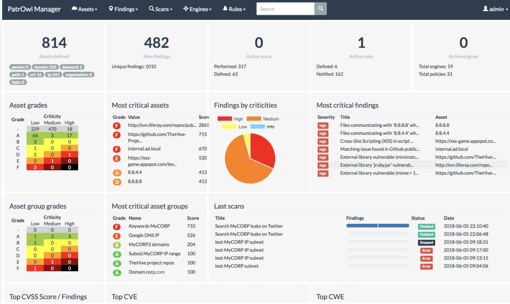
Task: Open the Assets dropdown menu
Action: pyautogui.click(x=85, y=9)
